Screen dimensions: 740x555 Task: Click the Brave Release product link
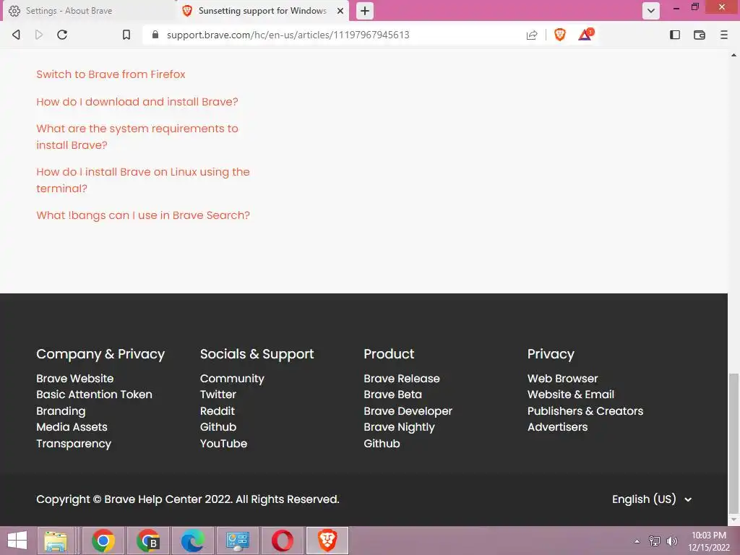(402, 379)
